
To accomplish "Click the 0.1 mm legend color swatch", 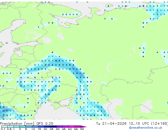I will point(5,127).
